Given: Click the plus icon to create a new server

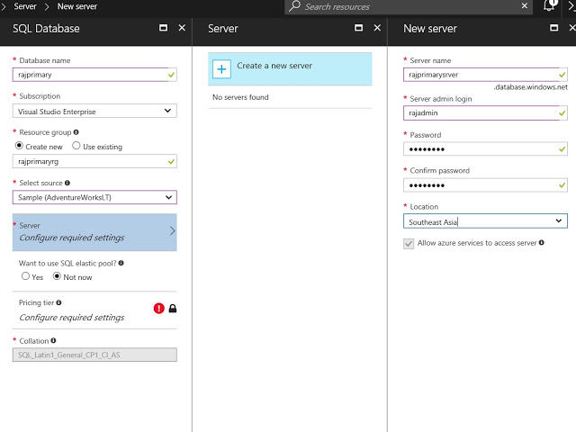Looking at the screenshot, I should [x=221, y=69].
